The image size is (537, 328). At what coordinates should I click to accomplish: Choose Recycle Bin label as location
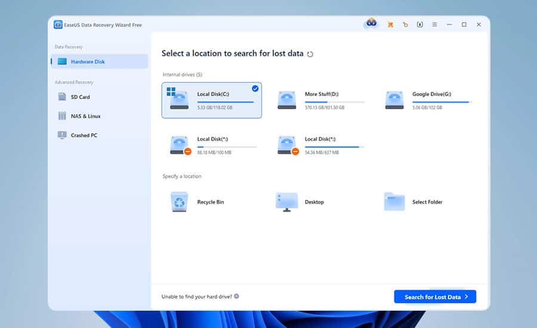tap(211, 202)
